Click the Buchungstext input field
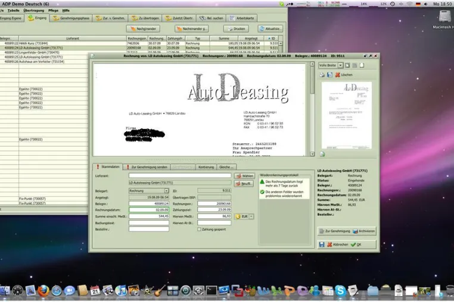Viewport: 454px width, 302px height. pos(149,223)
